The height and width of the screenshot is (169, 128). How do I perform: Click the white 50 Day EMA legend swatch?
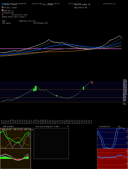pos(3,7)
